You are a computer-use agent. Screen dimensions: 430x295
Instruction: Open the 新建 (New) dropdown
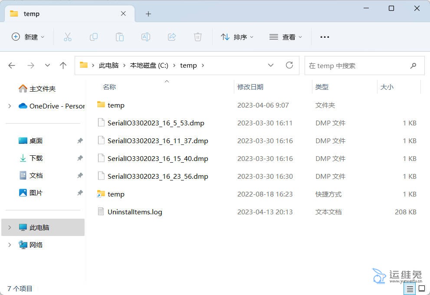[28, 37]
